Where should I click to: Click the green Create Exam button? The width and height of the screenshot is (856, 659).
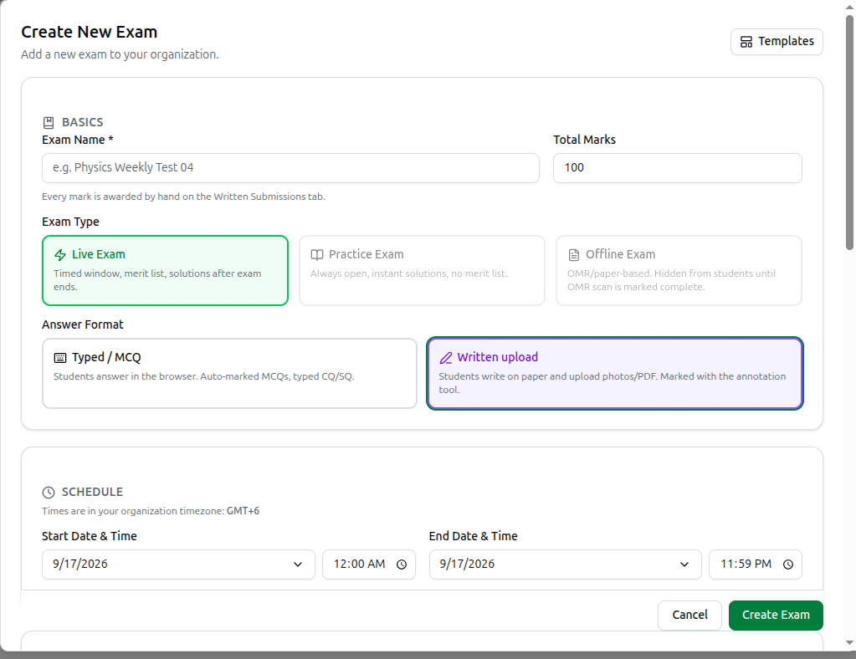pos(776,616)
